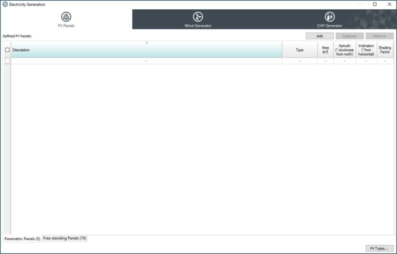This screenshot has height=254, width=397.
Task: Click the Remove button
Action: (379, 36)
